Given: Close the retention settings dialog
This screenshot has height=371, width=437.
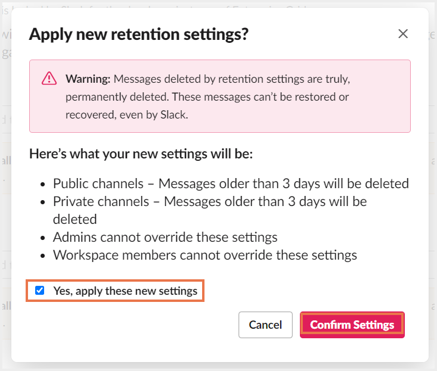Looking at the screenshot, I should [403, 34].
